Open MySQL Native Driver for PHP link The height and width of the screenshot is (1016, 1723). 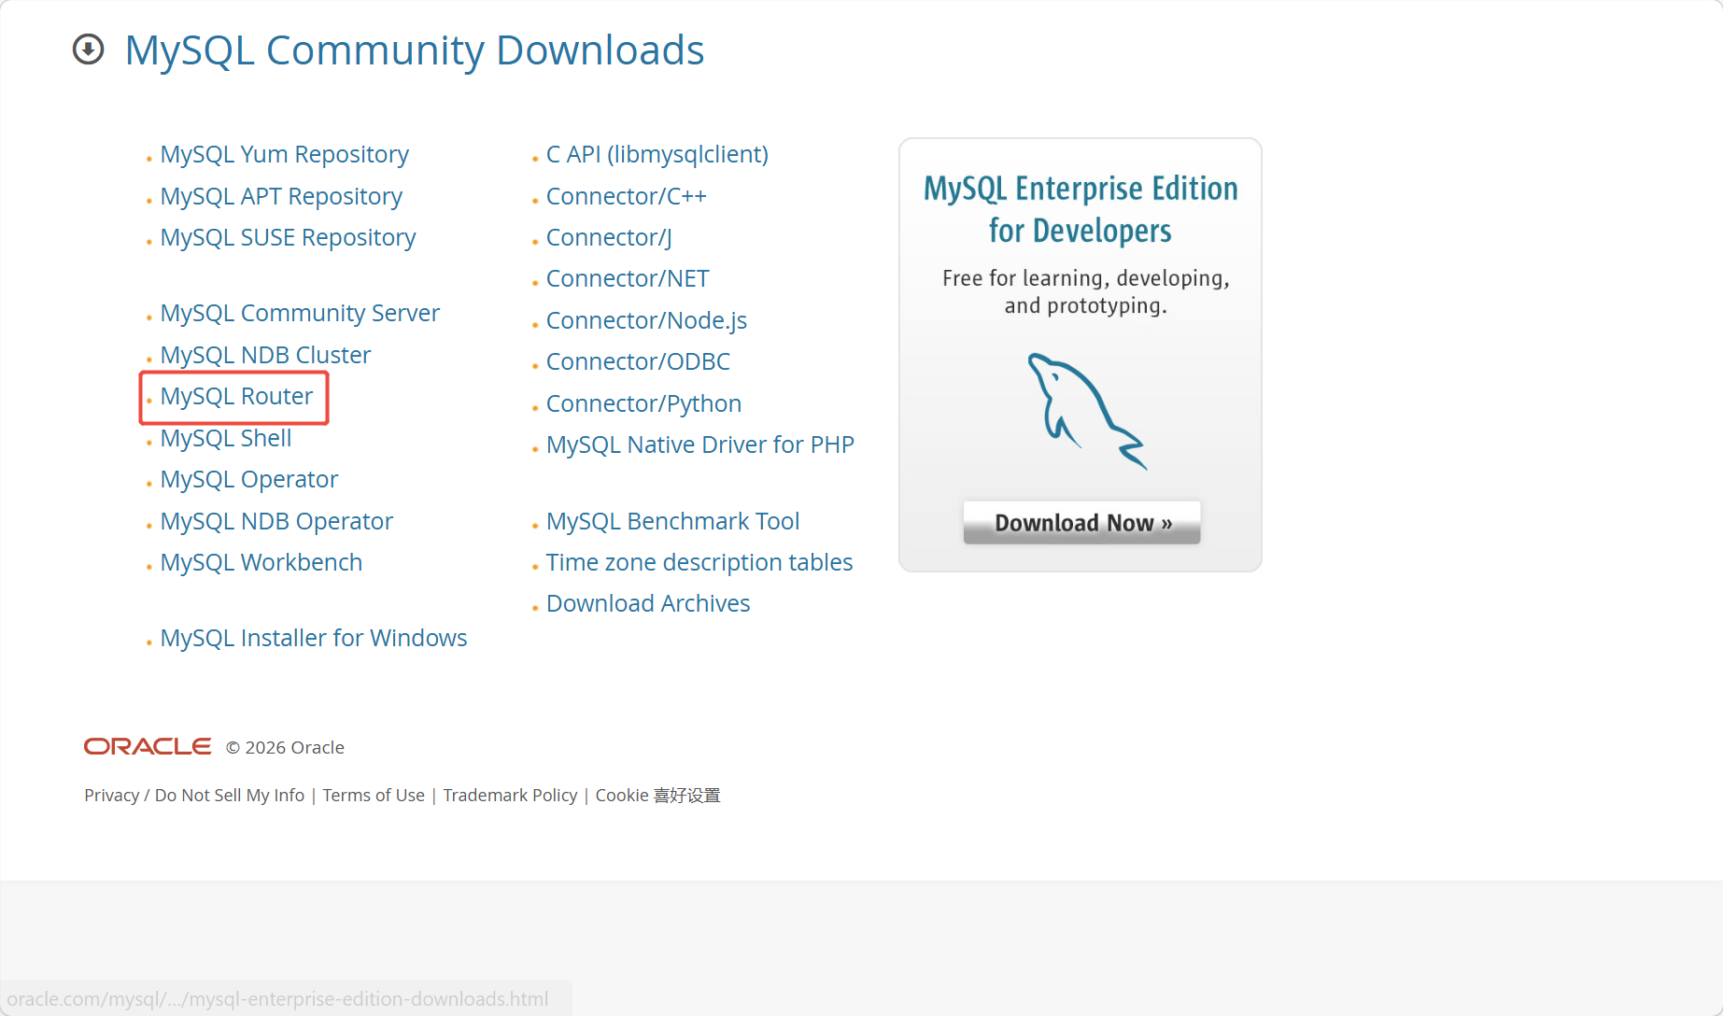coord(700,444)
